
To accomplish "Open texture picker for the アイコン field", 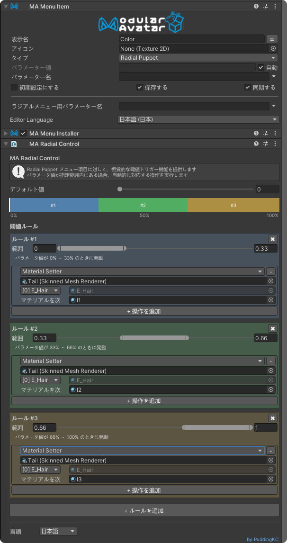I will click(x=273, y=48).
